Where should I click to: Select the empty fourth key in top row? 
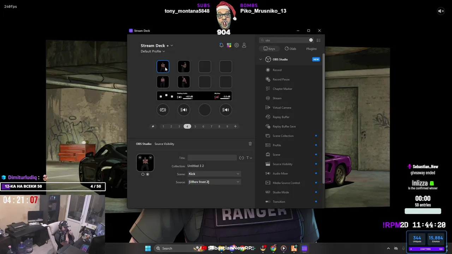tap(226, 66)
